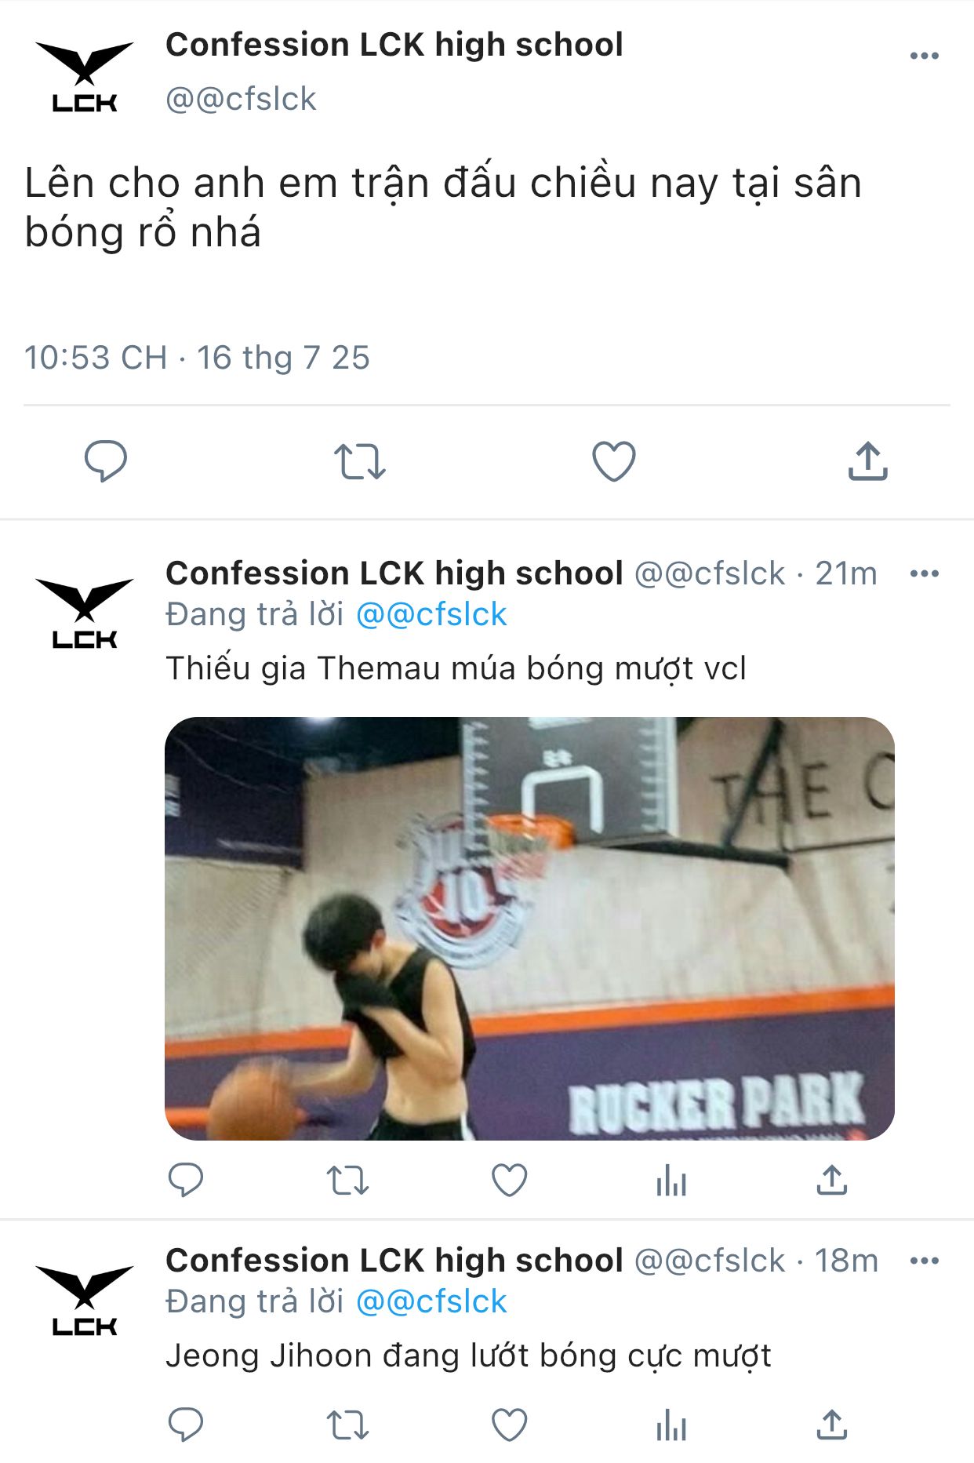Screen dimensions: 974x1463
Task: Open more options on the 21m reply
Action: pyautogui.click(x=924, y=573)
